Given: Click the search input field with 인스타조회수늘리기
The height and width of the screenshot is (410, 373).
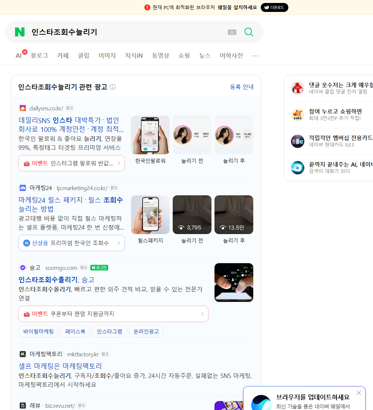Looking at the screenshot, I should [x=127, y=32].
